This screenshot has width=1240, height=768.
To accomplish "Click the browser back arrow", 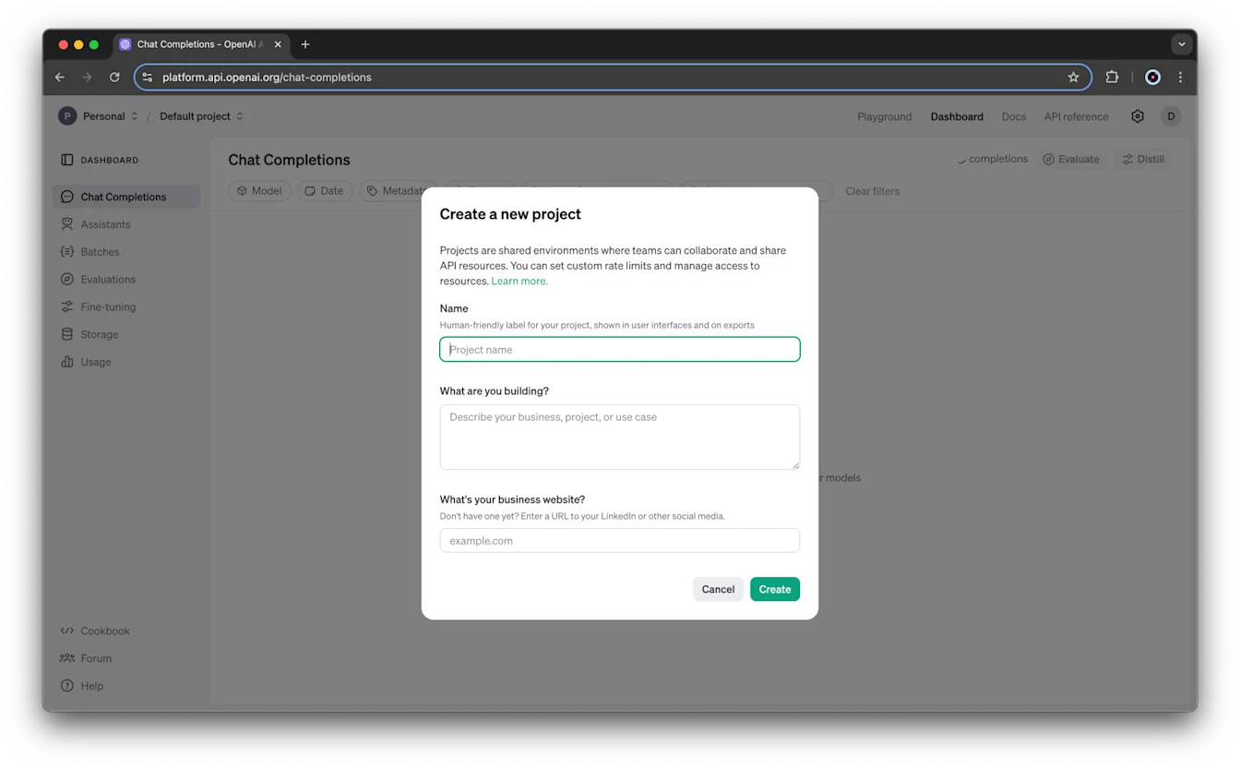I will point(60,78).
